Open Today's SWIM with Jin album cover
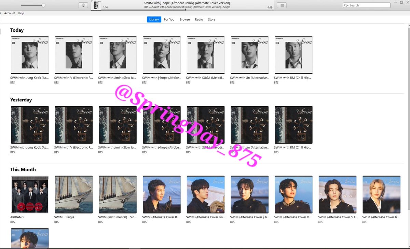 [249, 55]
